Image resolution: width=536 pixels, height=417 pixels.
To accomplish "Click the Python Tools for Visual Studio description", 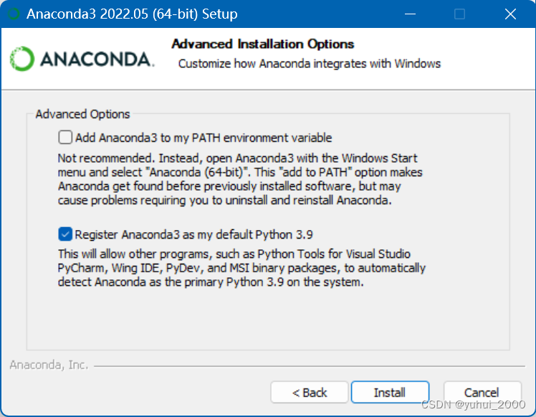I will pos(241,268).
